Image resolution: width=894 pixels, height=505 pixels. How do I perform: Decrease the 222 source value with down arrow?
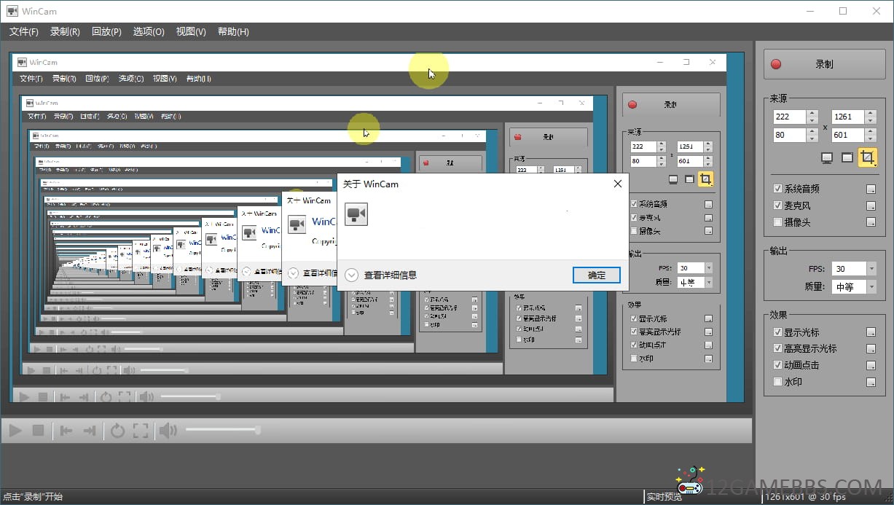pyautogui.click(x=812, y=120)
